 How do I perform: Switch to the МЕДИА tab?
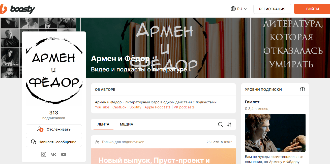click(x=127, y=124)
